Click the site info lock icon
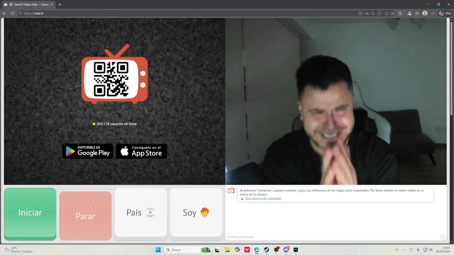The height and width of the screenshot is (255, 454). coord(21,13)
